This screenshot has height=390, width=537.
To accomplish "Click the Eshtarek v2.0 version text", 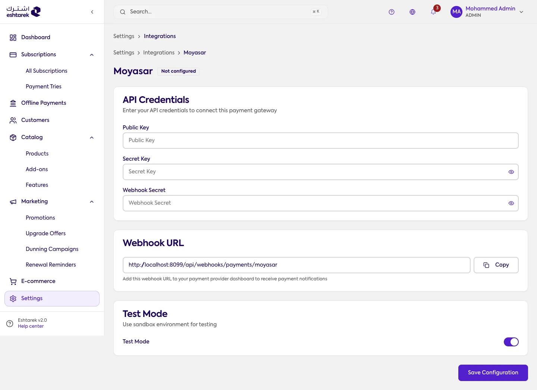I will point(32,320).
